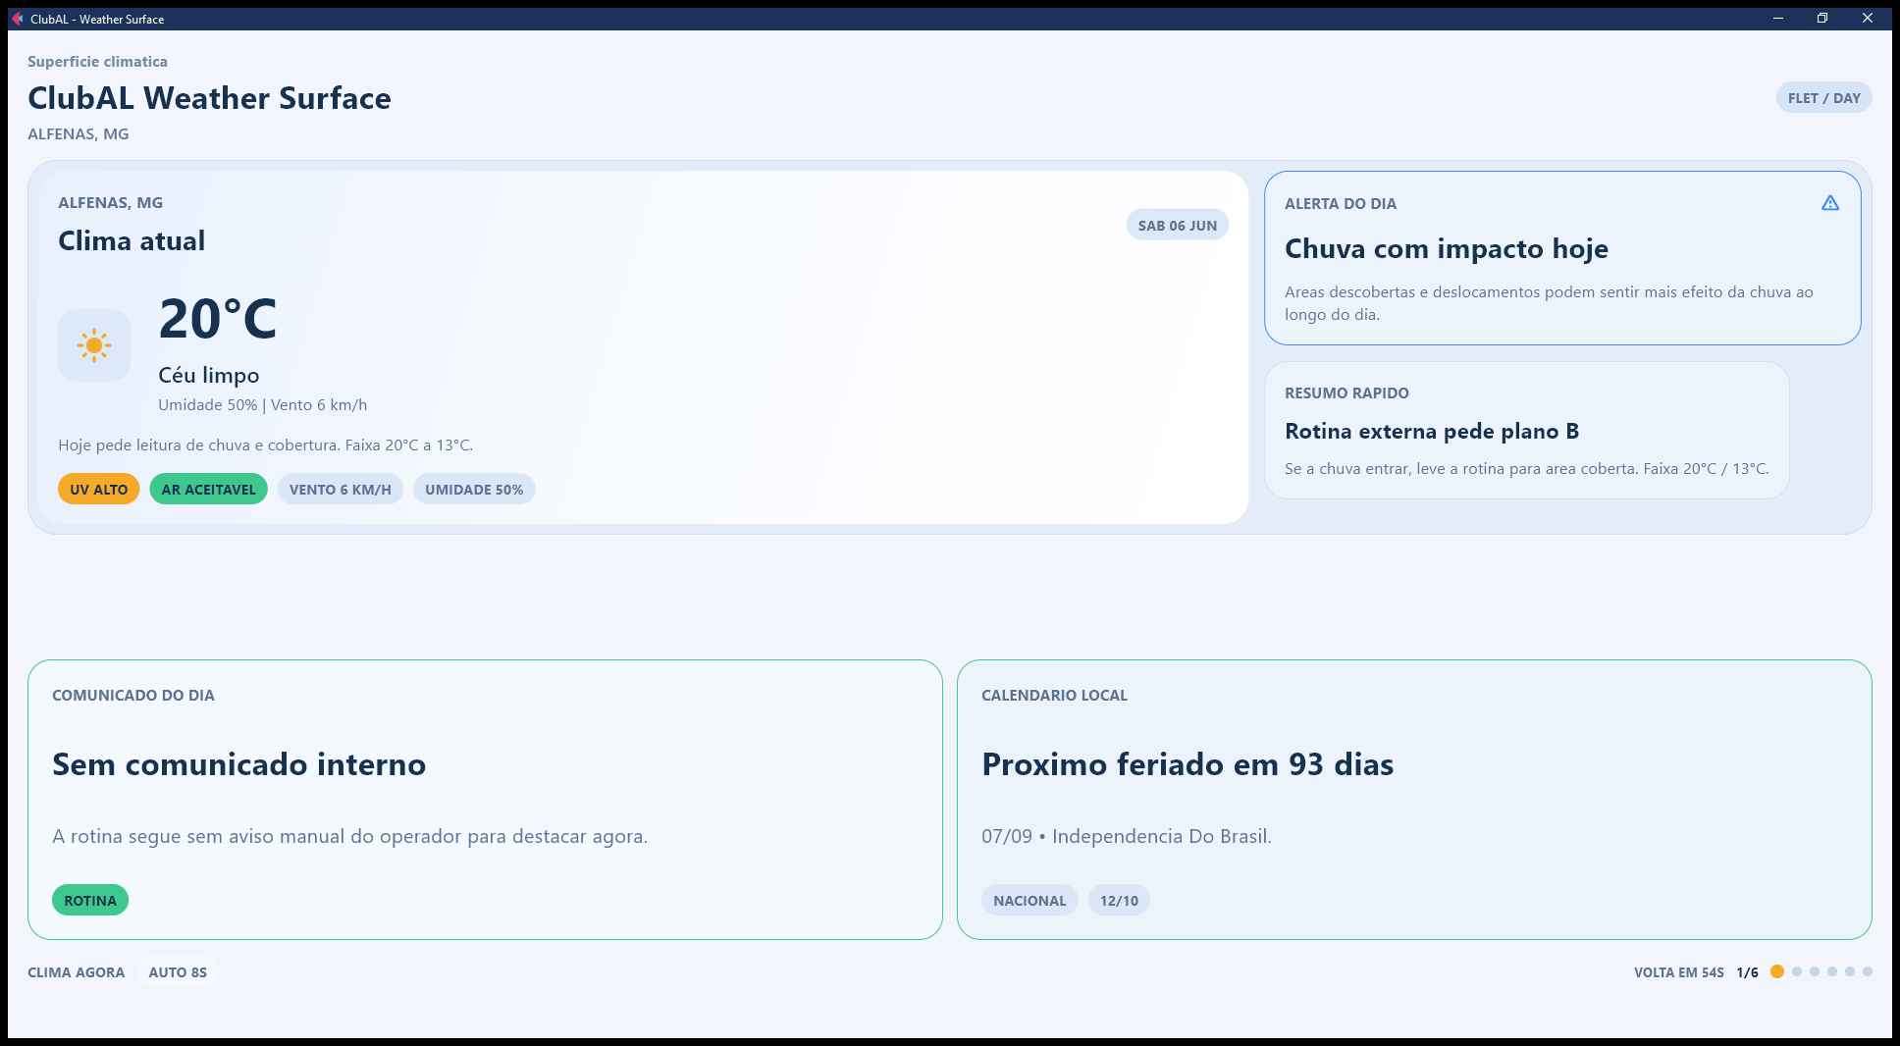Click the alert triangle warning icon
Image resolution: width=1900 pixels, height=1046 pixels.
pos(1830,203)
